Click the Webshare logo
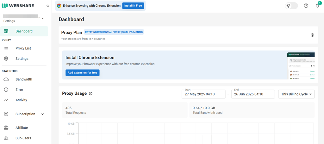 [18, 6]
